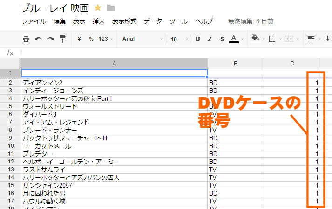
Task: Select cell ラストサムライ
Action: click(x=115, y=170)
